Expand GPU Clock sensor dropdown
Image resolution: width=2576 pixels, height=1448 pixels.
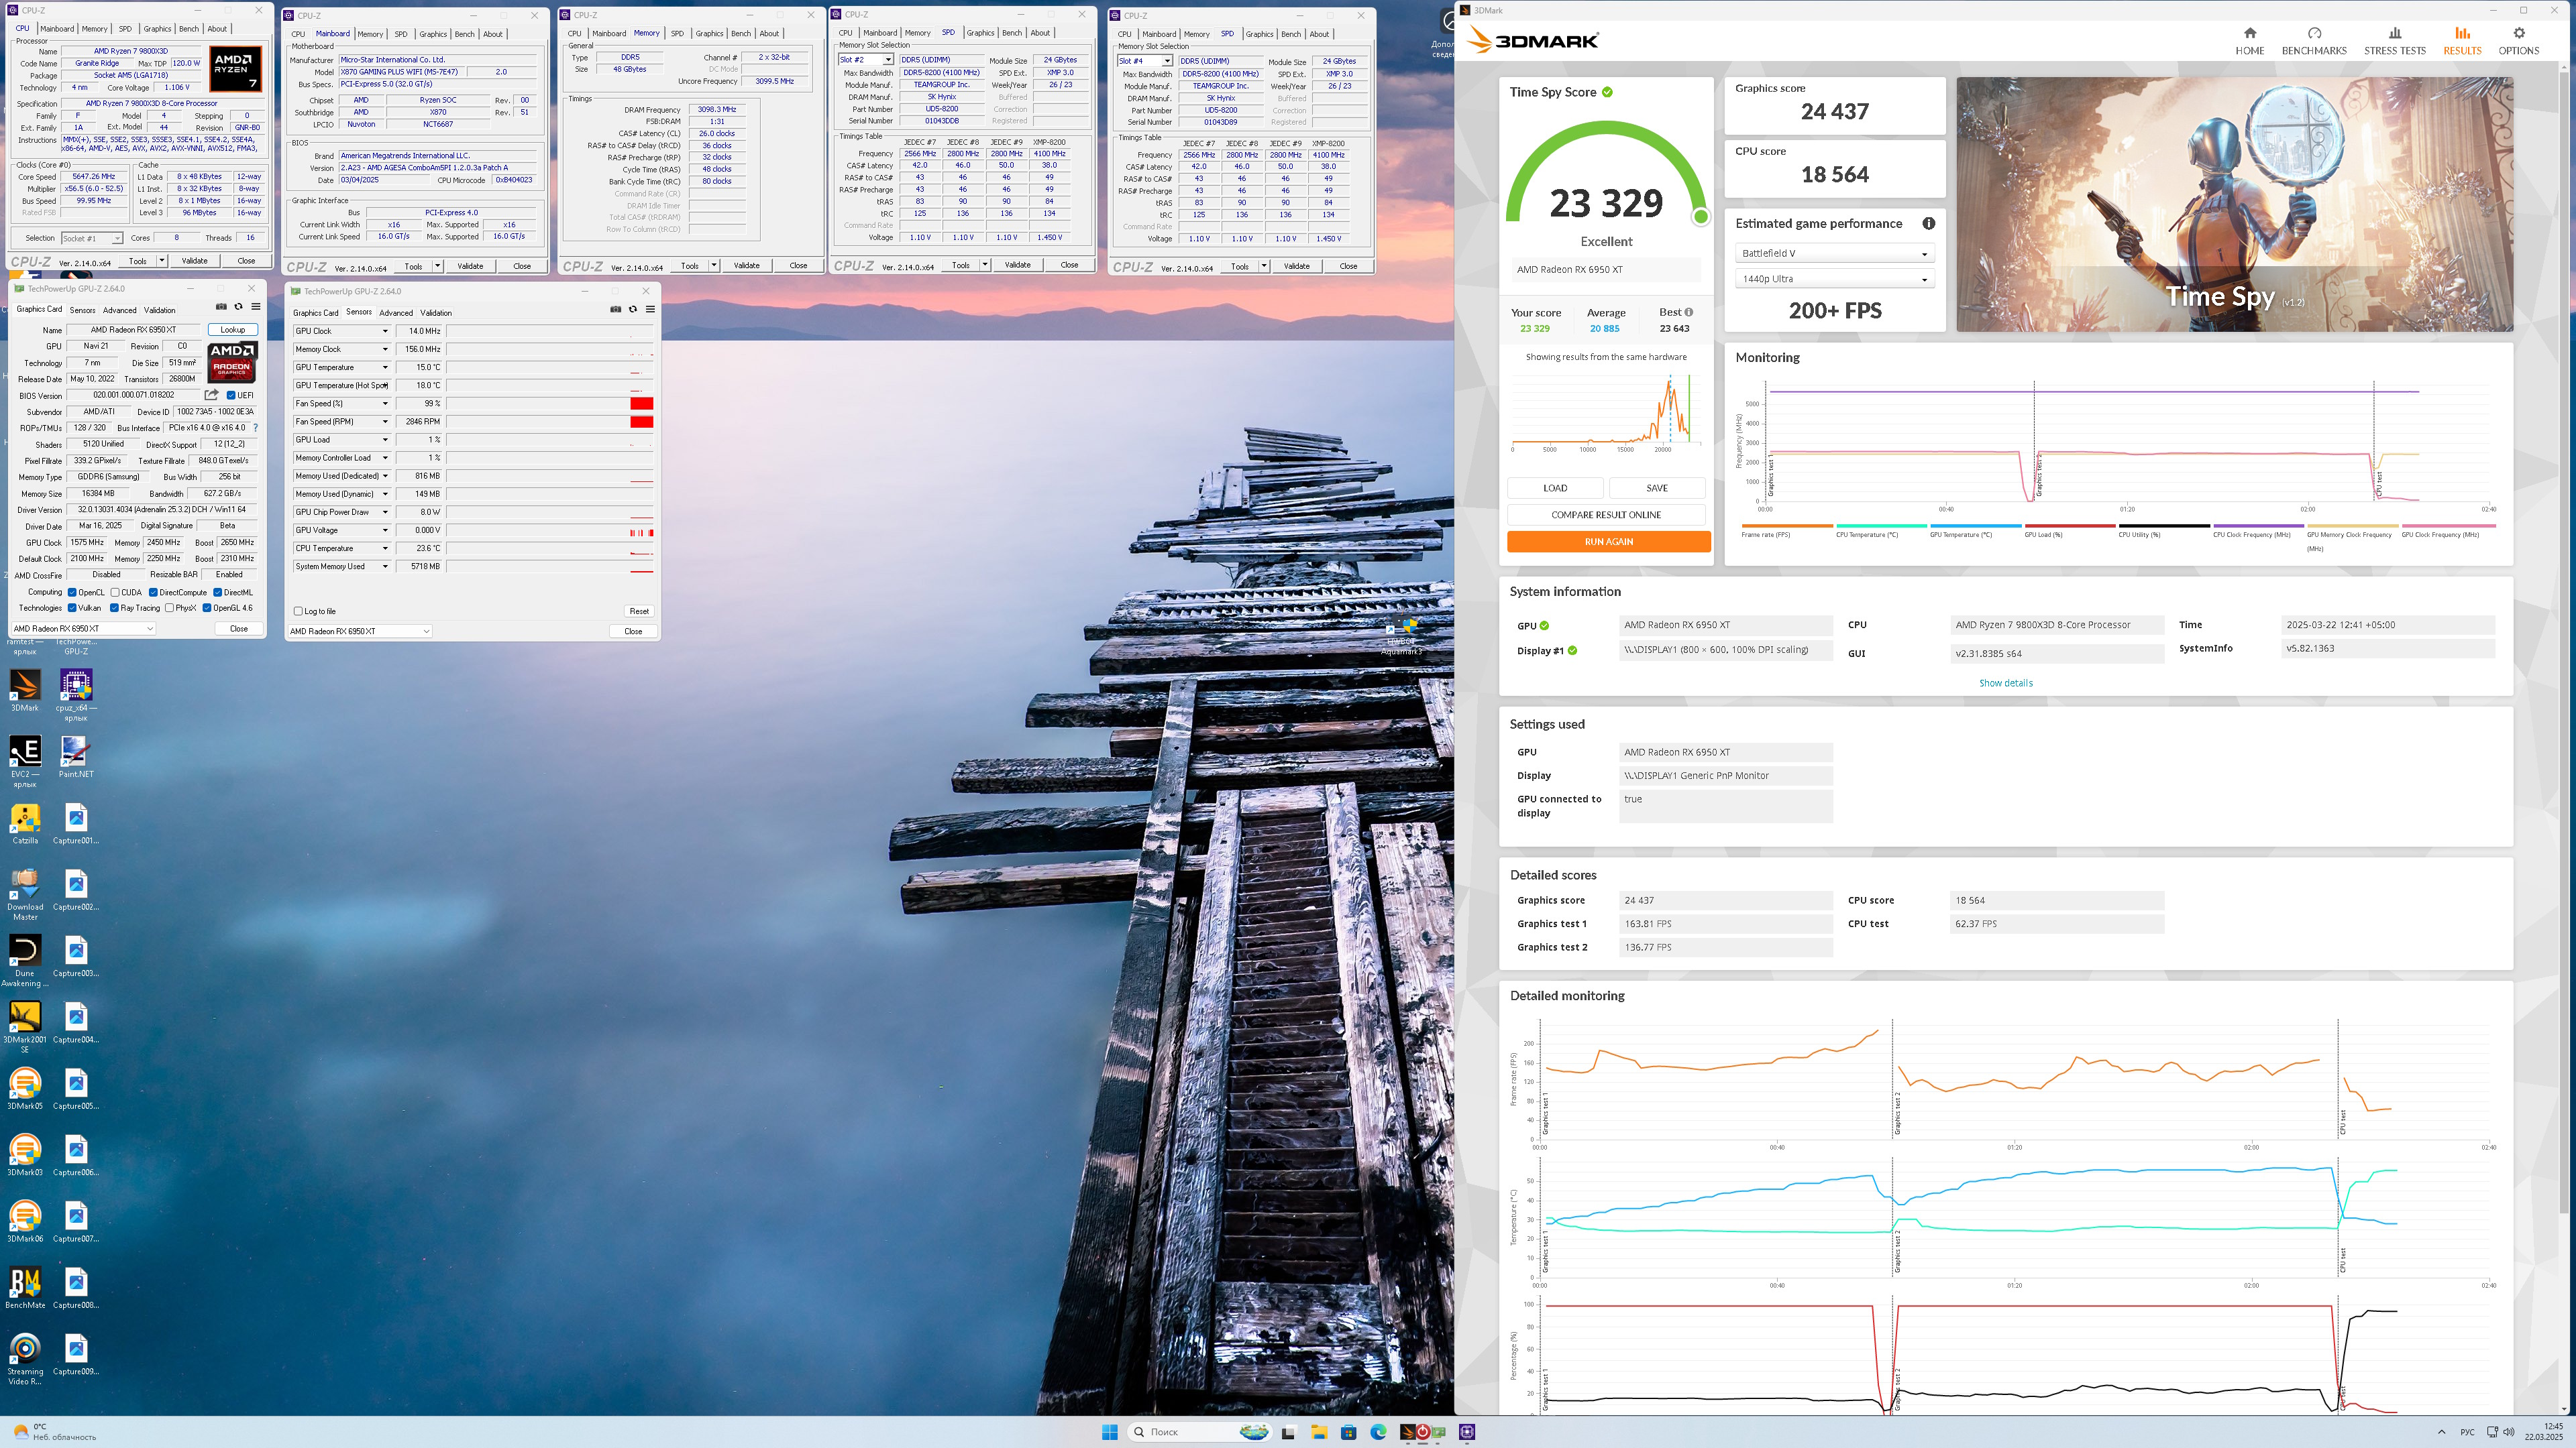click(x=385, y=330)
